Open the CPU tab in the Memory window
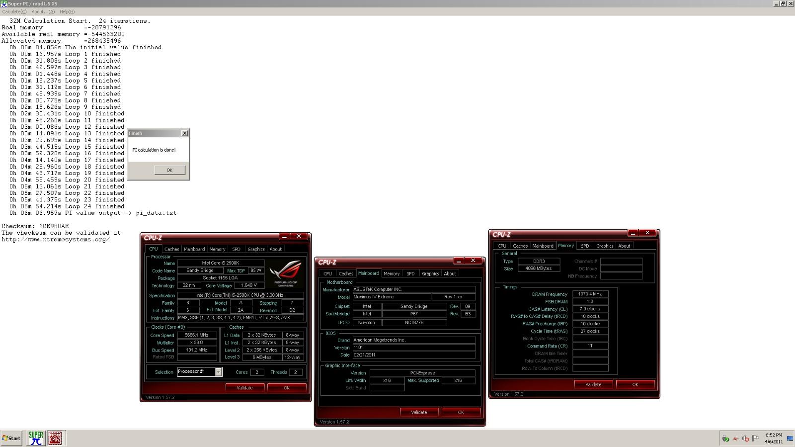Viewport: 795px width, 447px height. pyautogui.click(x=502, y=246)
